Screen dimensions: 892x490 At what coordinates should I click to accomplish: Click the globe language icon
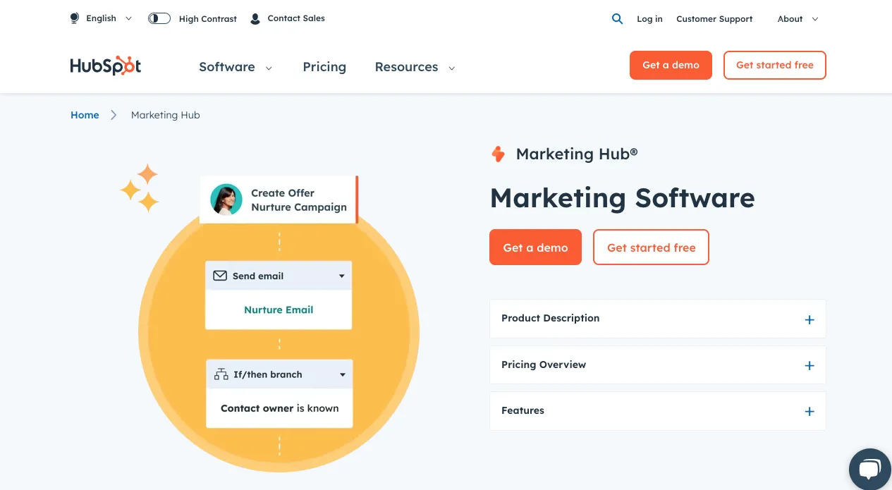point(75,18)
